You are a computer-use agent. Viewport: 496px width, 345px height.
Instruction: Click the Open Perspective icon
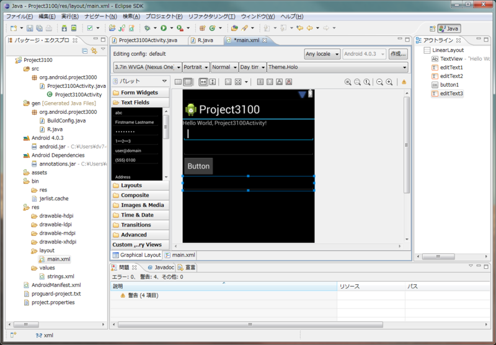pos(432,28)
